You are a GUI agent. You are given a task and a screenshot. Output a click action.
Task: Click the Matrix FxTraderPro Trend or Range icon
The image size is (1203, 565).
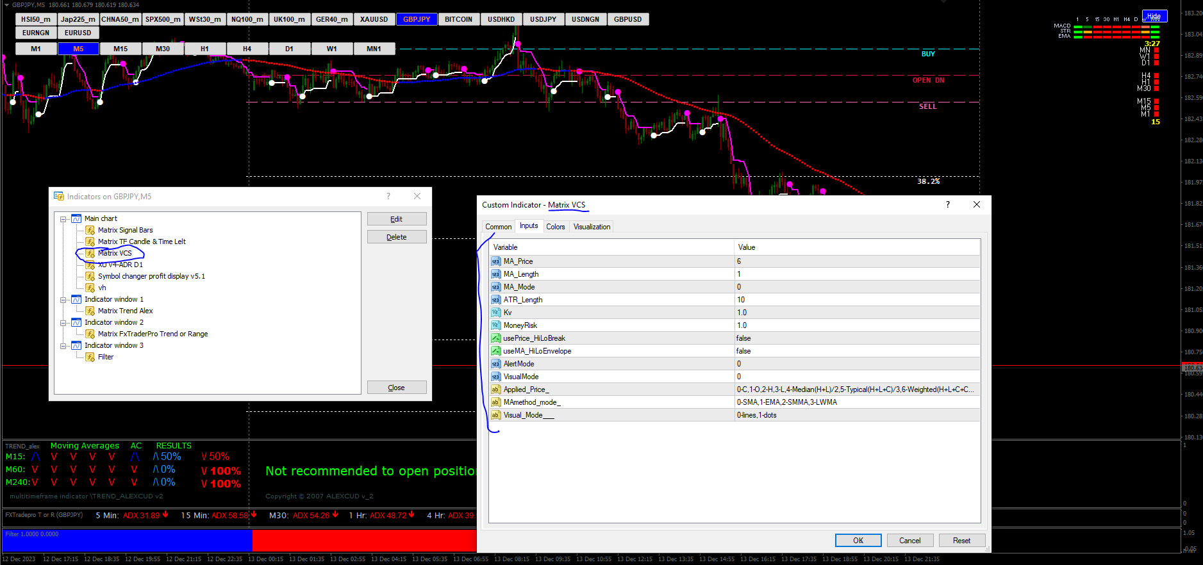coord(90,334)
